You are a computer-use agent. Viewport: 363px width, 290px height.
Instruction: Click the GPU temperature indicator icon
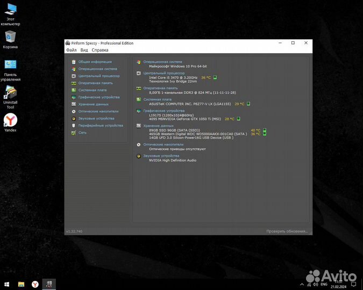pos(238,119)
